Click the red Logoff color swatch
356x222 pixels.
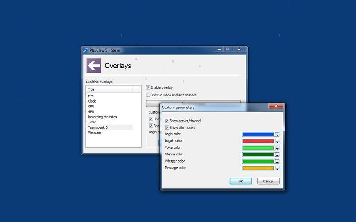(258, 141)
